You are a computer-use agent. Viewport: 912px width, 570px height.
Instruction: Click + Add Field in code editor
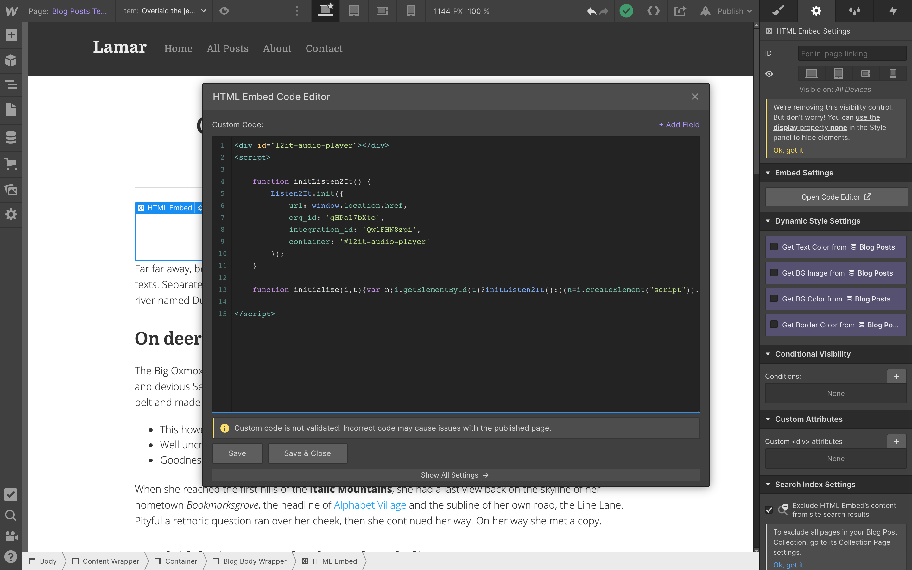tap(679, 124)
